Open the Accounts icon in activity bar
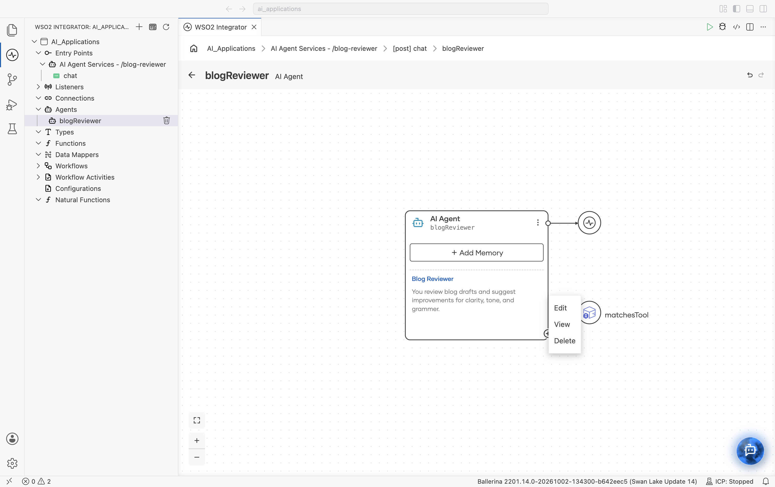The width and height of the screenshot is (775, 487). click(x=12, y=439)
